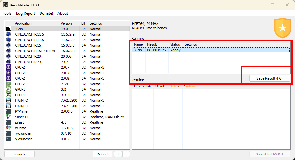The image size is (295, 160).
Task: Add an application with the plus button
Action: tap(118, 154)
